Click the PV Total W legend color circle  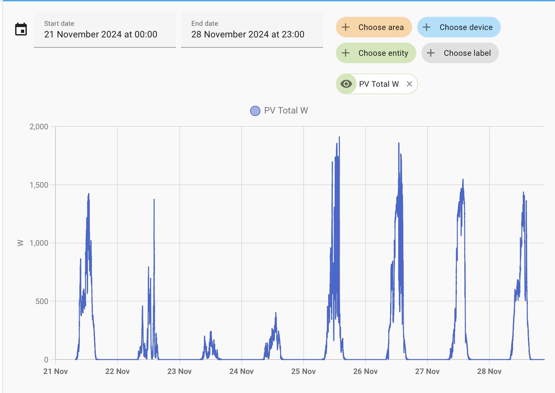point(255,111)
